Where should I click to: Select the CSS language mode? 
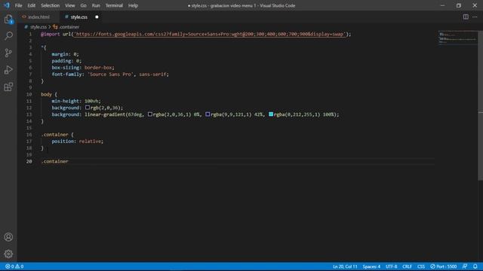pyautogui.click(x=421, y=266)
